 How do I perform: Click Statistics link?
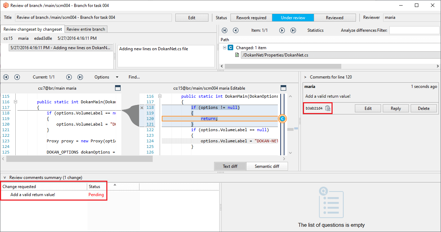tap(315, 30)
